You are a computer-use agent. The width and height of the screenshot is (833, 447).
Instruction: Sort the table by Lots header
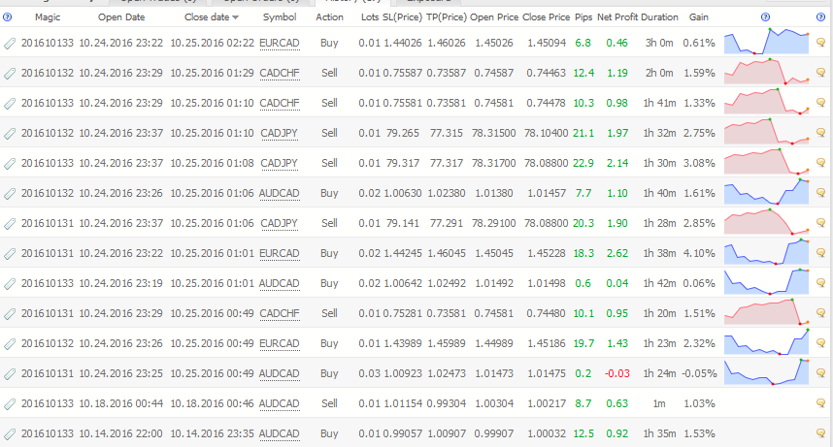(370, 17)
